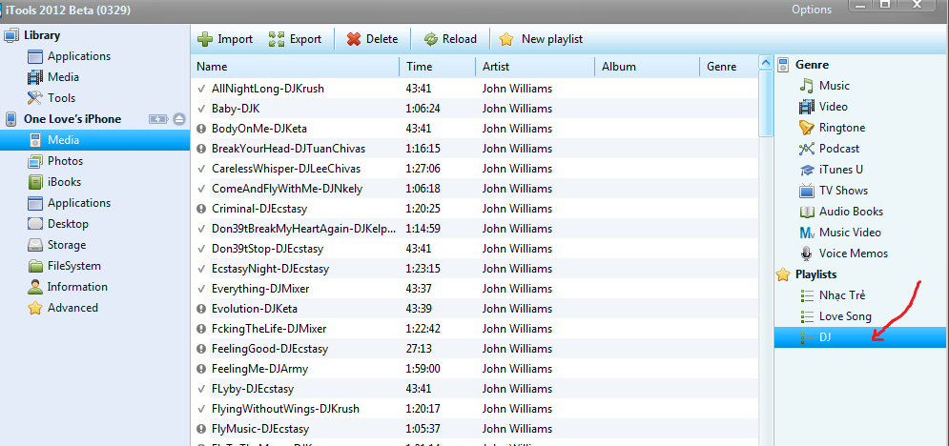
Task: Select the Library root node
Action: tap(42, 35)
